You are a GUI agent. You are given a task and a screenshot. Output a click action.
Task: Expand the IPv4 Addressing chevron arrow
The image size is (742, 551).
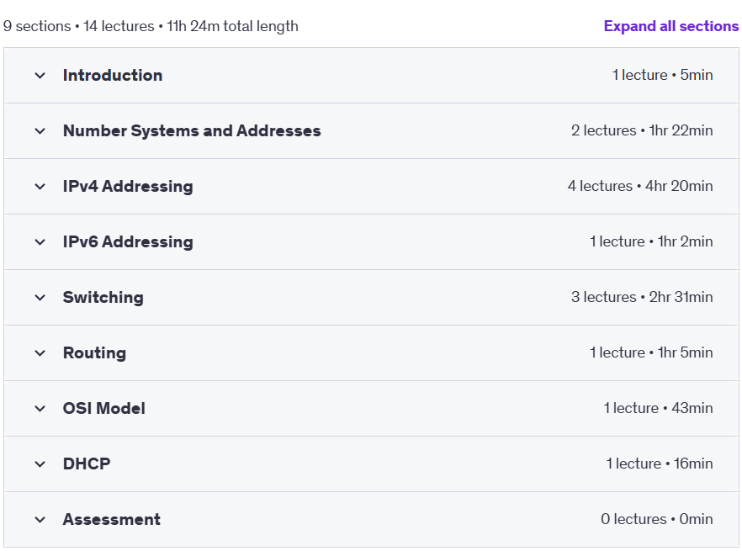(40, 187)
